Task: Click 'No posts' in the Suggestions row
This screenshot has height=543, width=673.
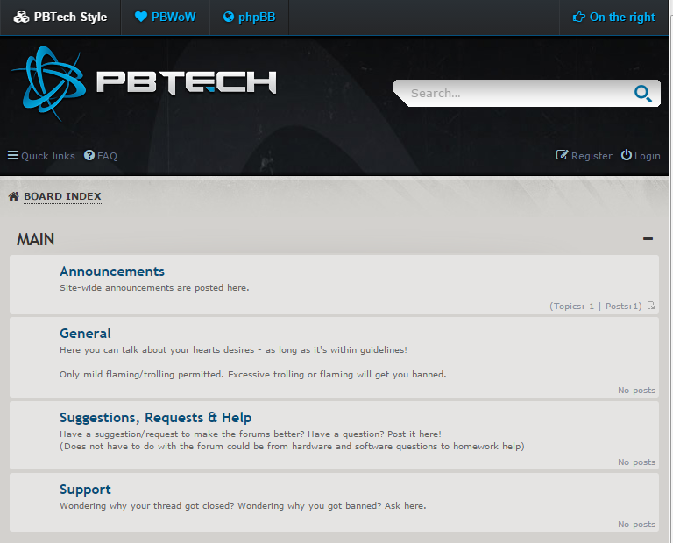Action: [636, 462]
